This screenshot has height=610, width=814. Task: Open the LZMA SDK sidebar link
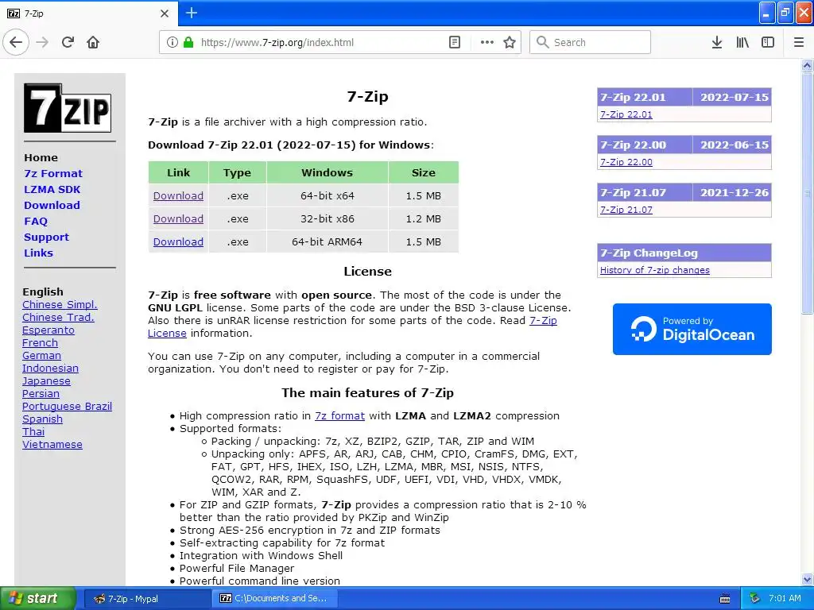click(x=52, y=189)
